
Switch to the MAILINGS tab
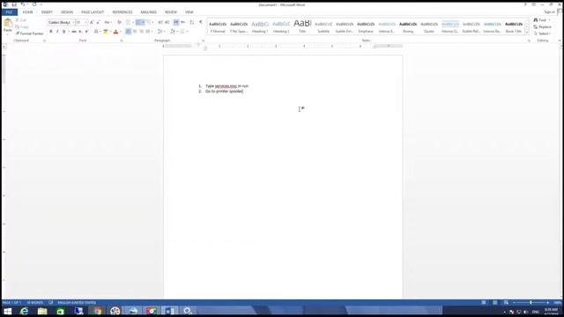point(149,12)
